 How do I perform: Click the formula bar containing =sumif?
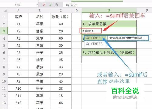pos(107,5)
